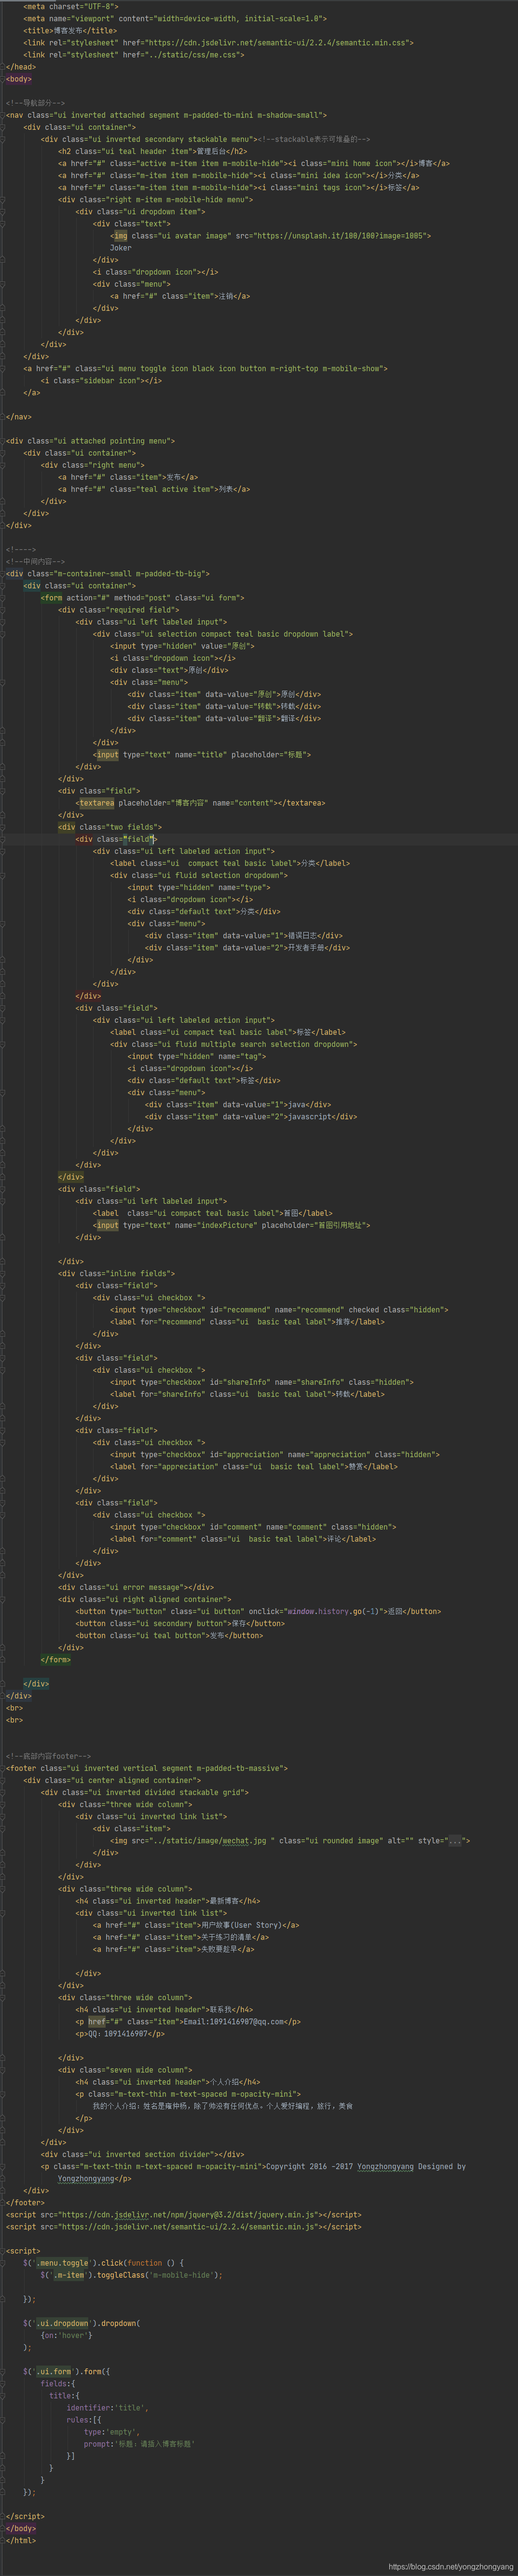This screenshot has height=2576, width=518.
Task: Click the meta viewport line
Action: tap(174, 18)
